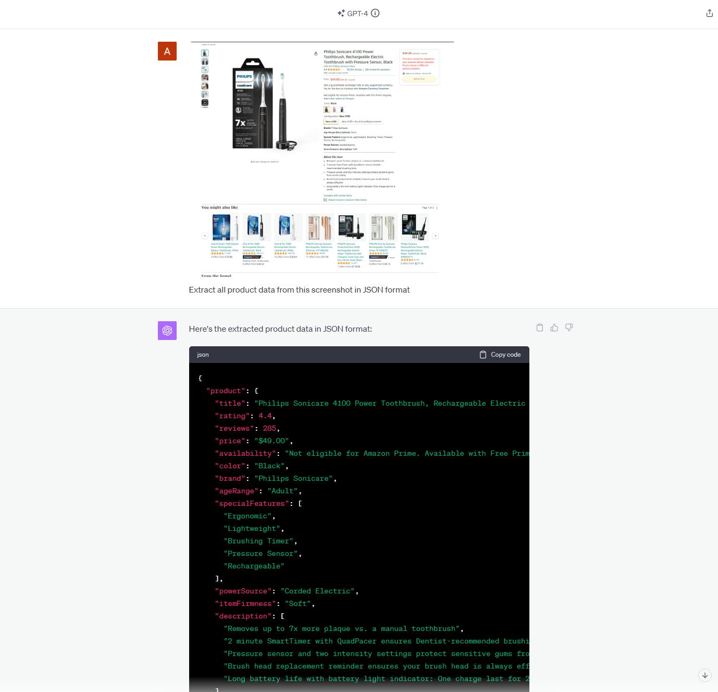
Task: Click the json language label
Action: pyautogui.click(x=203, y=355)
